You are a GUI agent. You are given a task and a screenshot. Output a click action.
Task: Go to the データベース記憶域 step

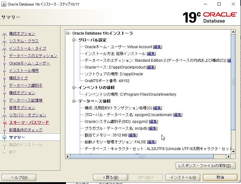click(x=26, y=100)
